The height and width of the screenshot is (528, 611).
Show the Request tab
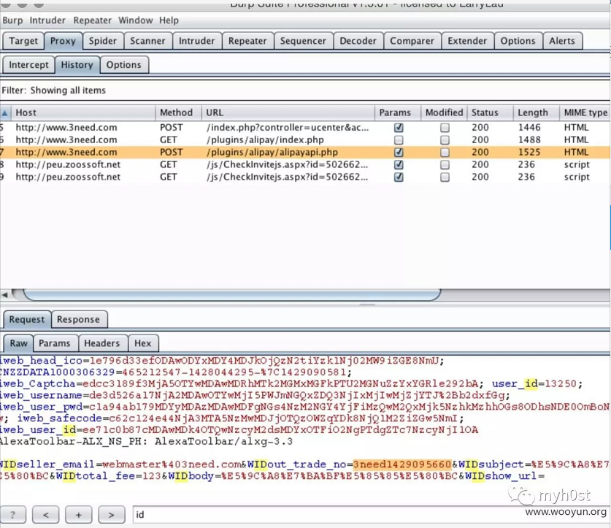pos(27,319)
